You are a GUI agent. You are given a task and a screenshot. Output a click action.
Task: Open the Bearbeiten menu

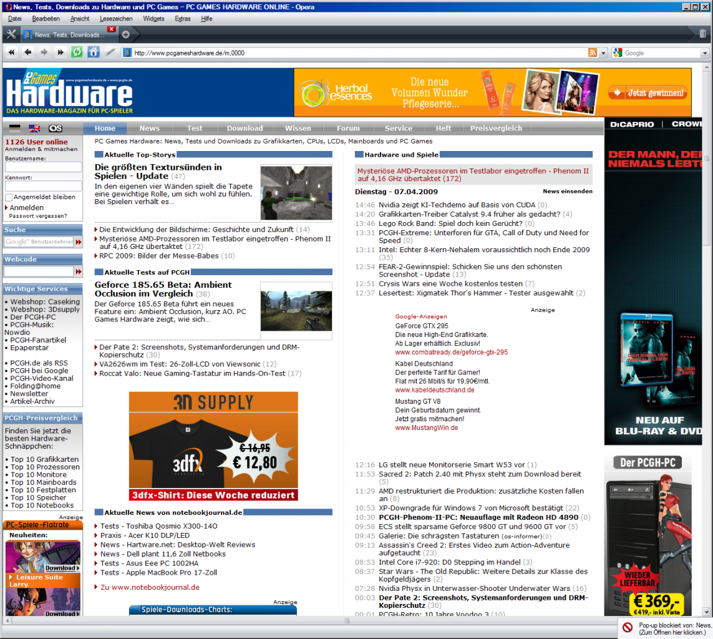pyautogui.click(x=46, y=19)
